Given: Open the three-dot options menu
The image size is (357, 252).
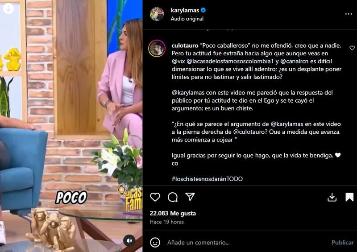Looking at the screenshot, I should tap(349, 14).
